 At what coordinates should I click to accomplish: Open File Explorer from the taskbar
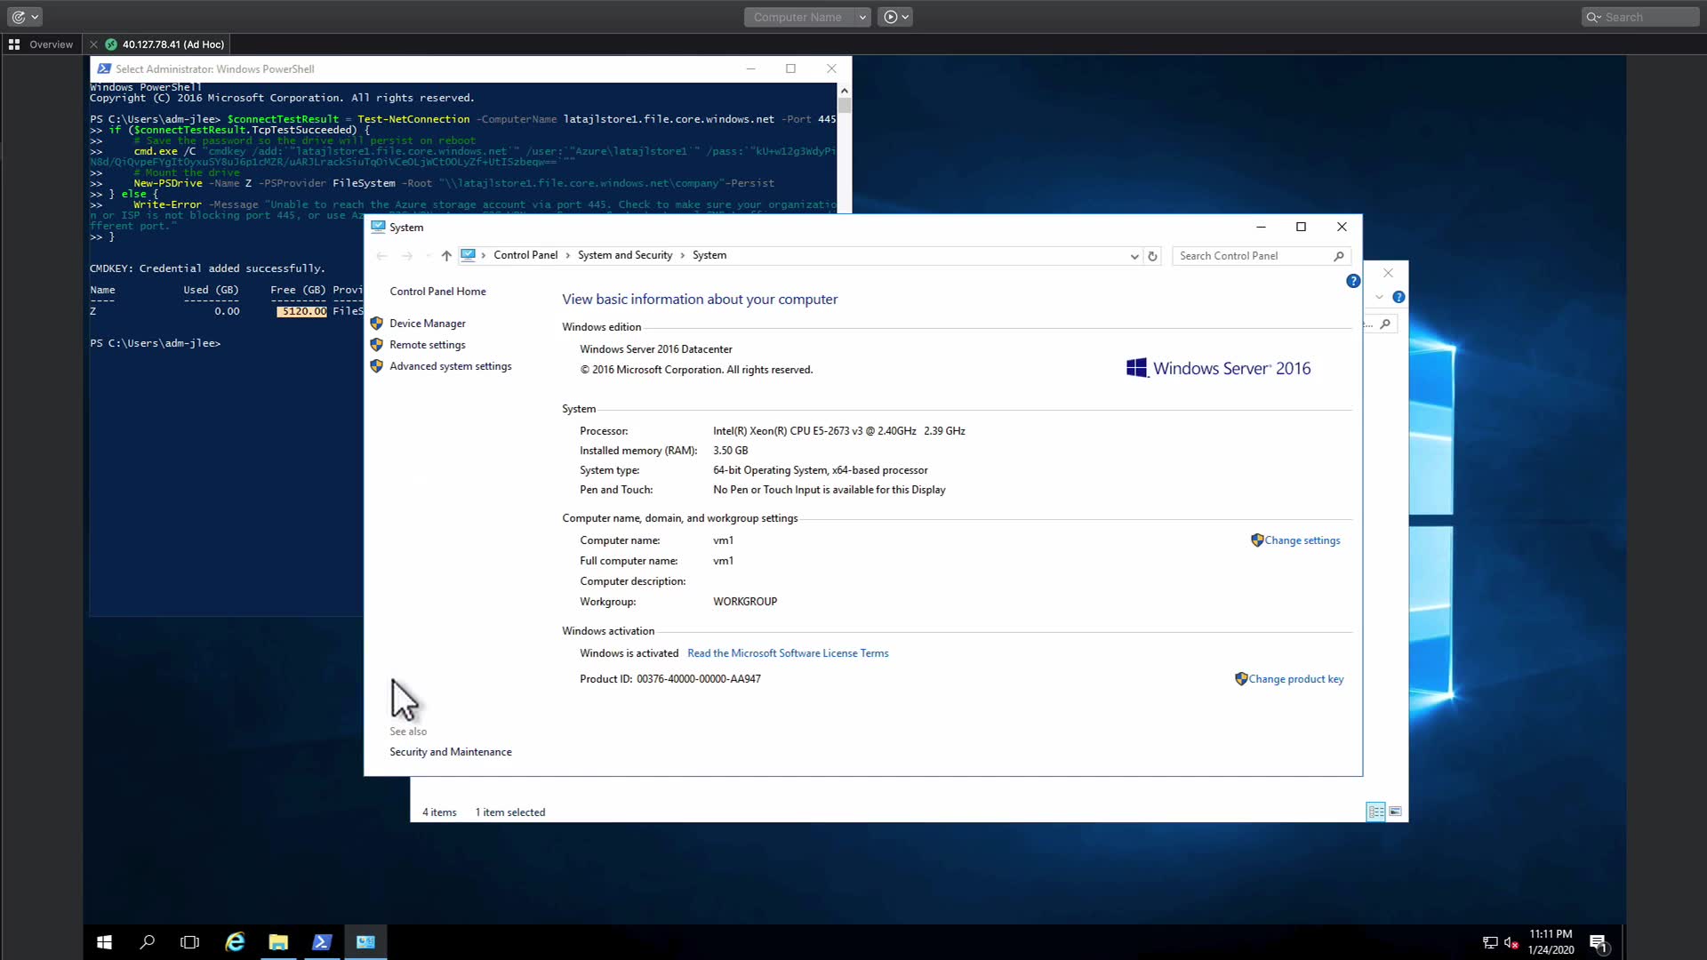(278, 942)
